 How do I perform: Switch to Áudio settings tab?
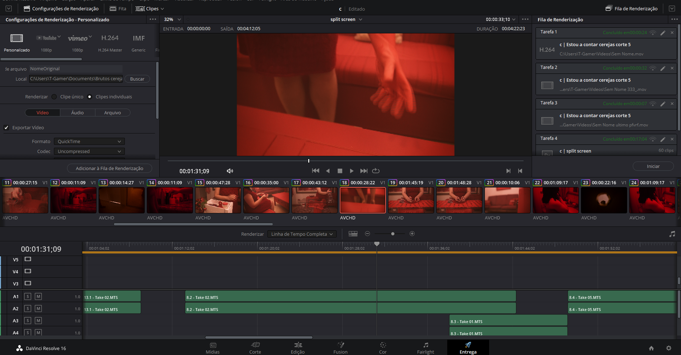(x=77, y=113)
